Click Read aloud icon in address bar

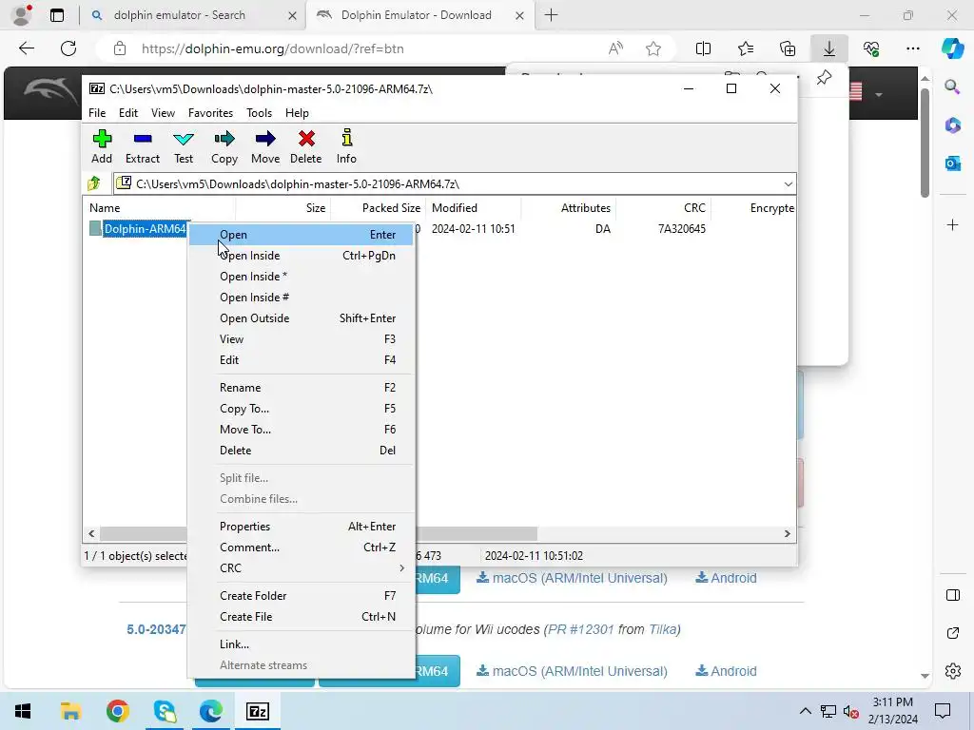pos(615,48)
